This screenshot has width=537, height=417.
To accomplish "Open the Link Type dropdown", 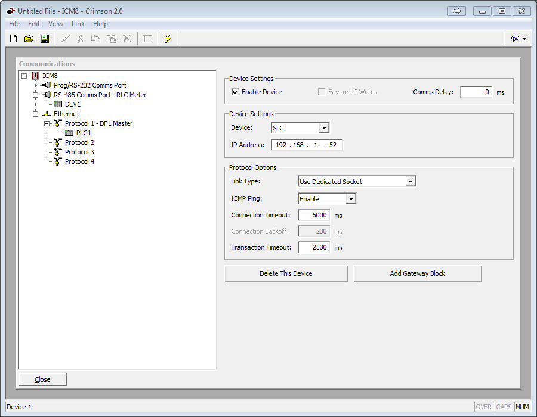I will tap(411, 182).
